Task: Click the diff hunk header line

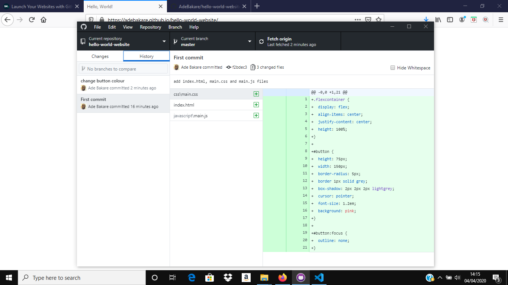Action: click(x=348, y=92)
